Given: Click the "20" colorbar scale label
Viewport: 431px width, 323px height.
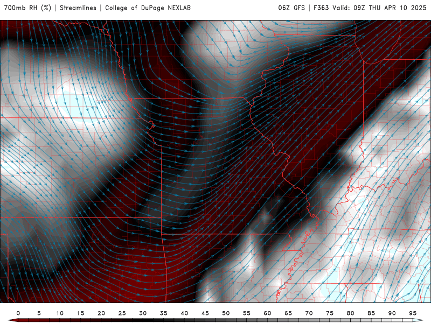Looking at the screenshot, I should [101, 313].
